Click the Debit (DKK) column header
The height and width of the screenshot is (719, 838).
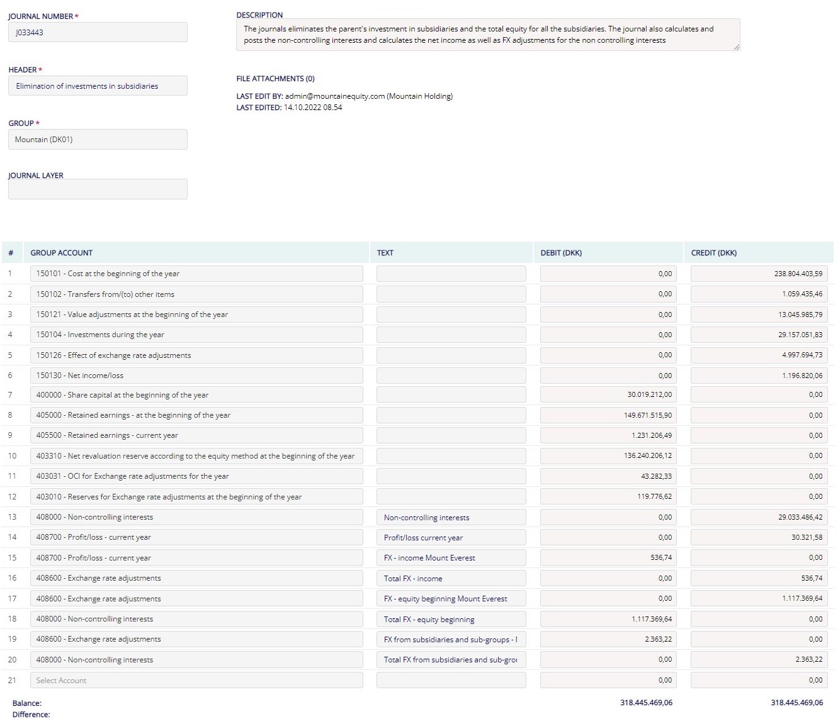point(561,253)
